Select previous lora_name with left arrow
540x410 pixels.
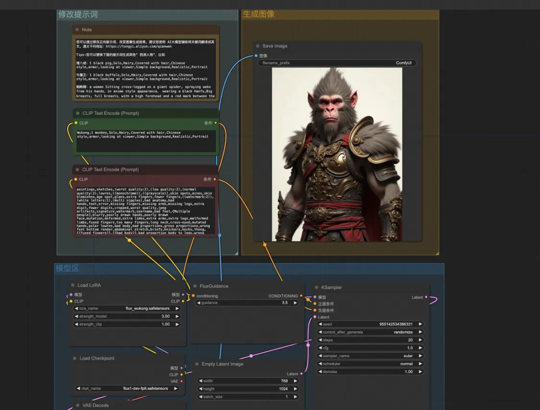coord(76,308)
